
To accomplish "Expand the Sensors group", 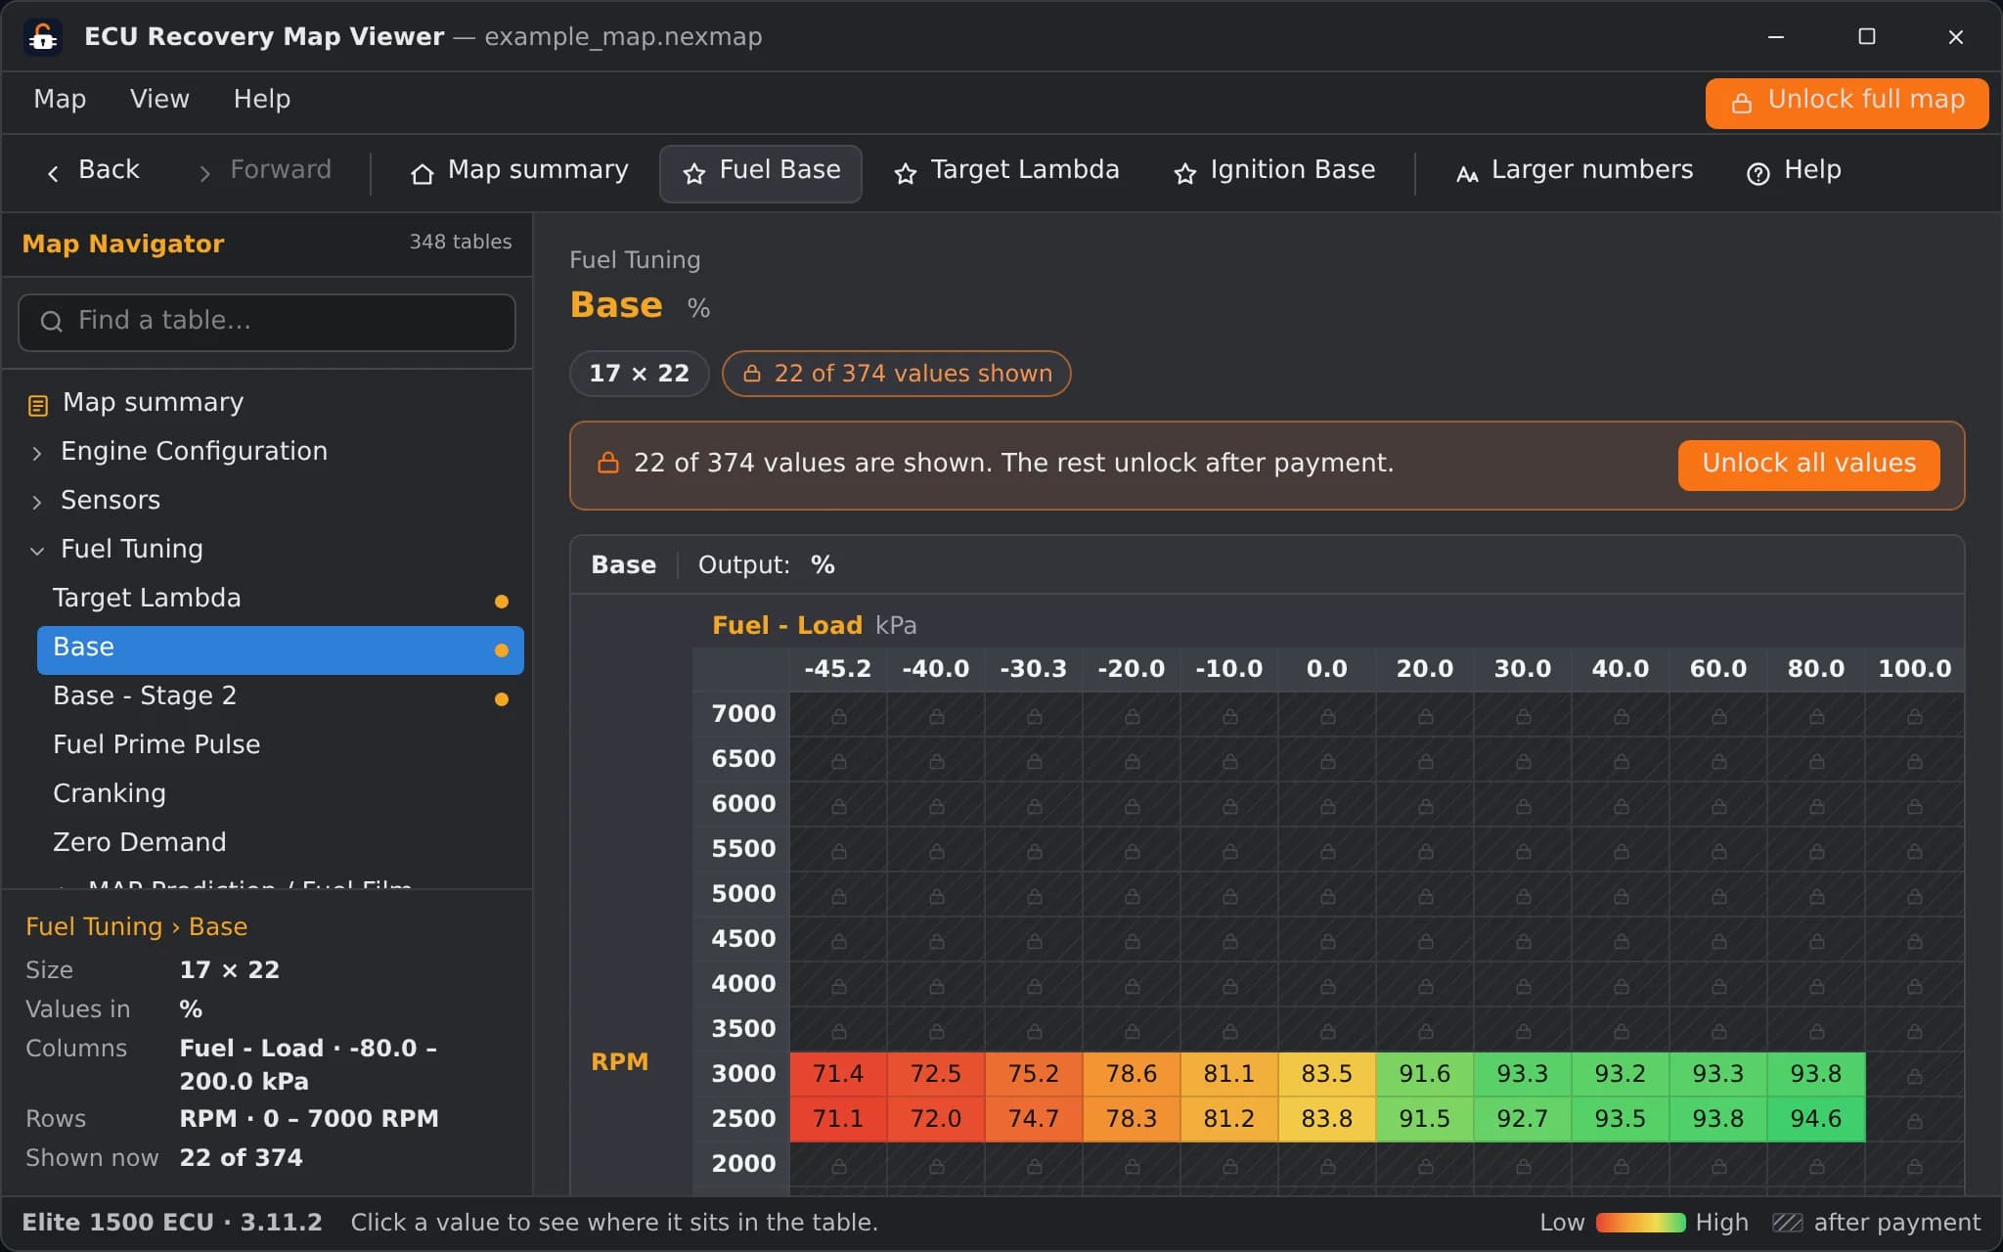I will (37, 502).
